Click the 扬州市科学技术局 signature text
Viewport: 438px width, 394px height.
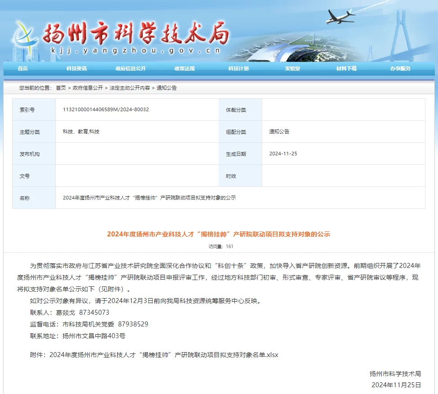395,374
